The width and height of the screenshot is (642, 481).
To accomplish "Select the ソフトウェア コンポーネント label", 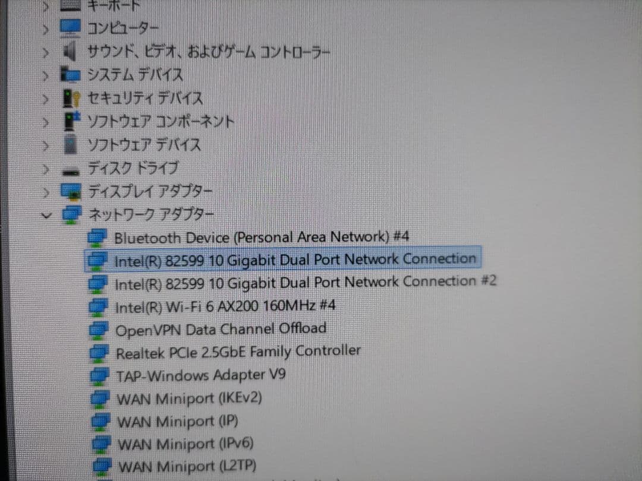I will tap(160, 122).
